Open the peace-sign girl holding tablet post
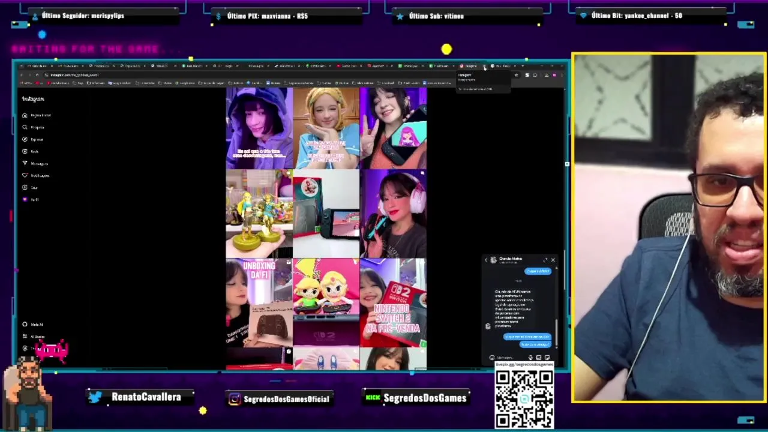Viewport: 768px width, 432px height. [393, 128]
